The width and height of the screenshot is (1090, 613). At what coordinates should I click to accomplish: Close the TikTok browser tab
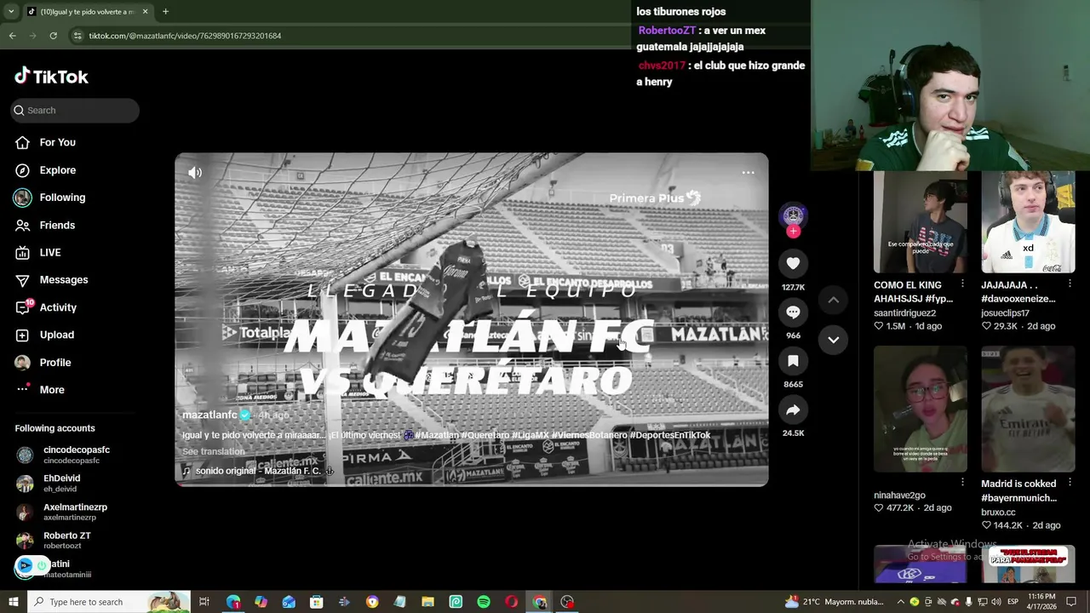pos(145,11)
